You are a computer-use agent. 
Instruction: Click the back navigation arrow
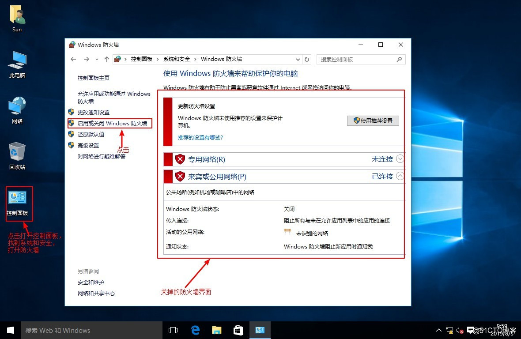pos(73,59)
